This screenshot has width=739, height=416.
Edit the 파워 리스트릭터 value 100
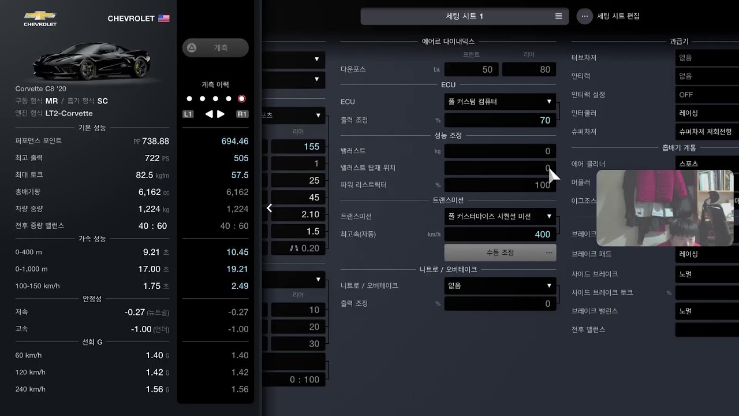501,185
